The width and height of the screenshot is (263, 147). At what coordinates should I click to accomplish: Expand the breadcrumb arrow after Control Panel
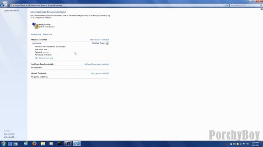click(26, 5)
